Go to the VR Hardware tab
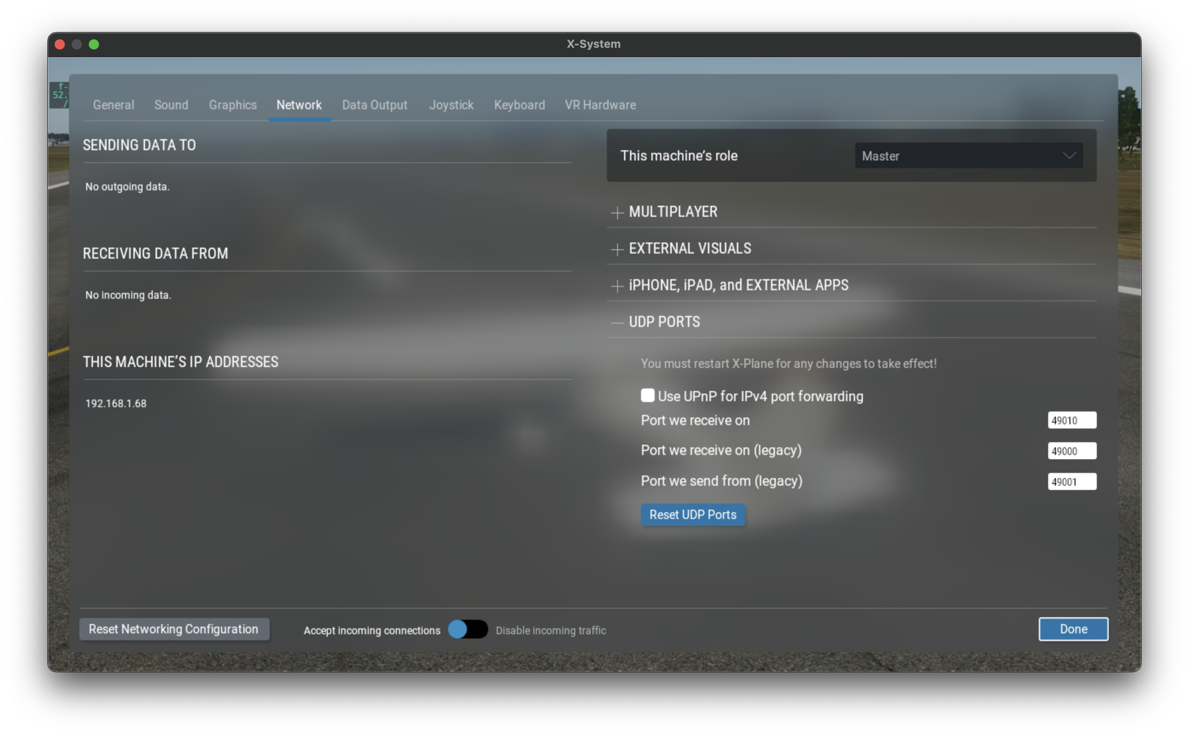Image resolution: width=1189 pixels, height=735 pixels. (600, 105)
